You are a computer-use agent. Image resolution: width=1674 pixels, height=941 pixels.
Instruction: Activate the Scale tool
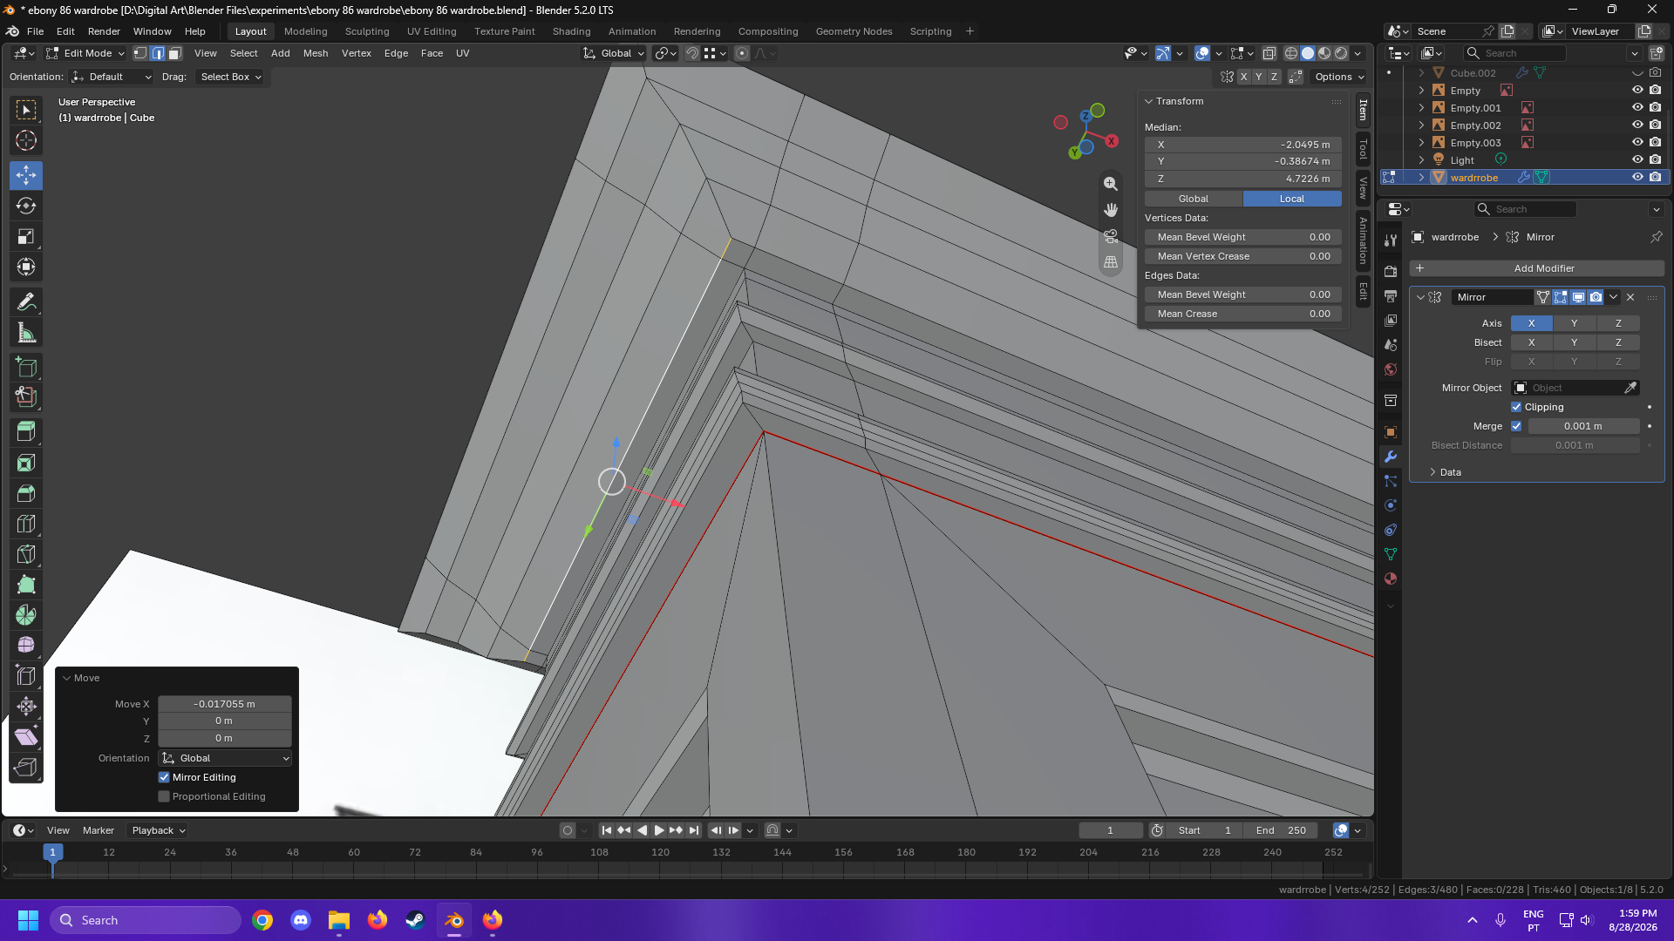(x=26, y=236)
